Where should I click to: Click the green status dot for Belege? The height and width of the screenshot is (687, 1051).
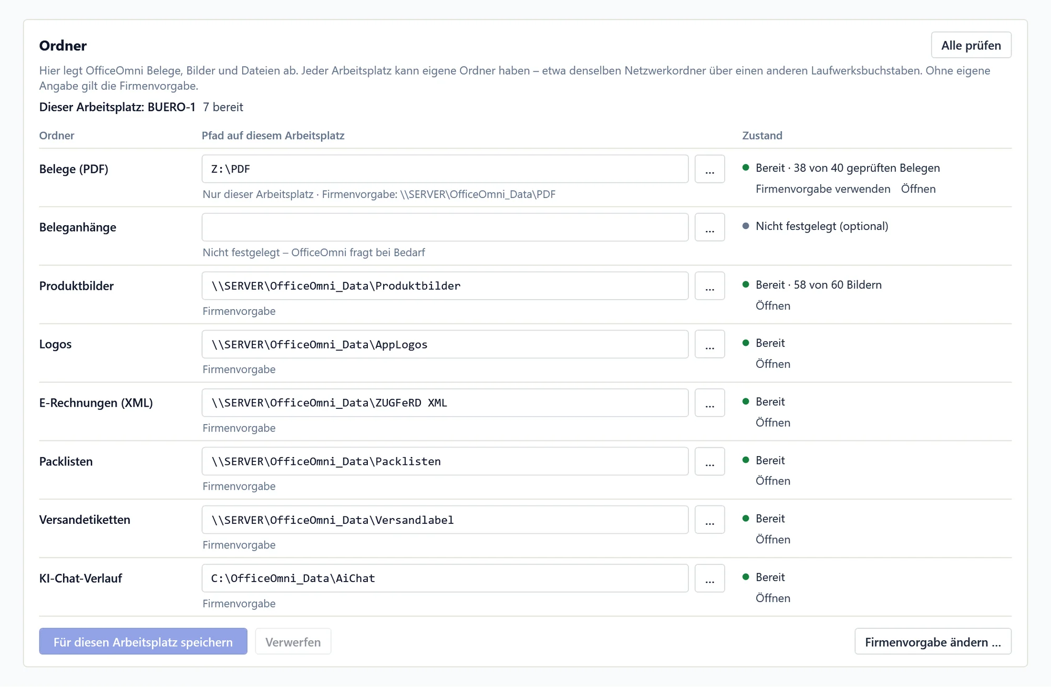745,167
